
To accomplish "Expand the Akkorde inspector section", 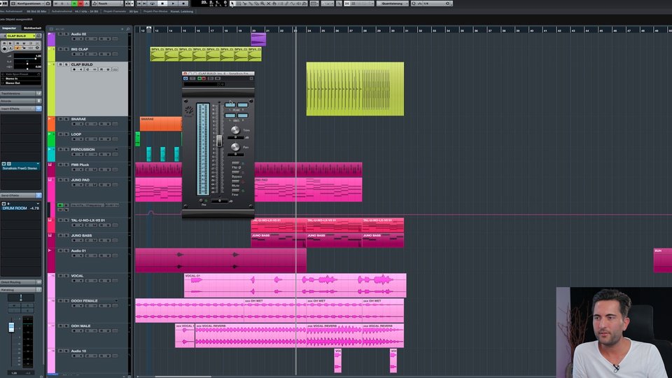I will [x=20, y=101].
